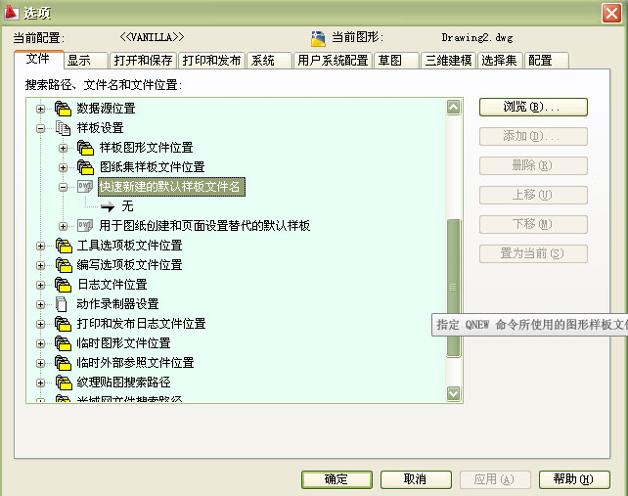The image size is (628, 496).
Task: Click the drawing icon beside 当前图形
Action: tap(318, 38)
